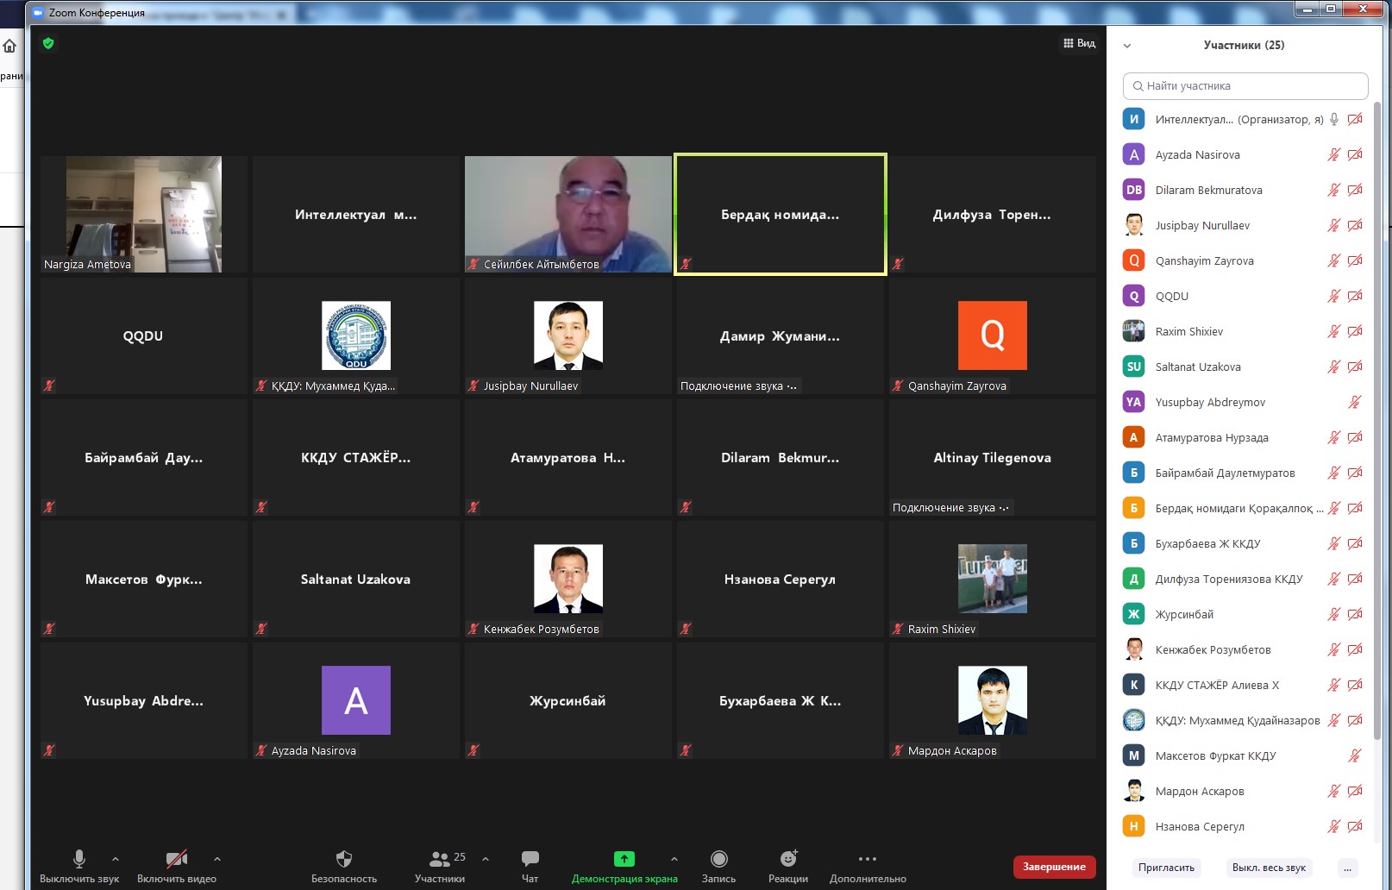The image size is (1392, 890).
Task: Click the Пригласить invite button
Action: click(x=1166, y=868)
